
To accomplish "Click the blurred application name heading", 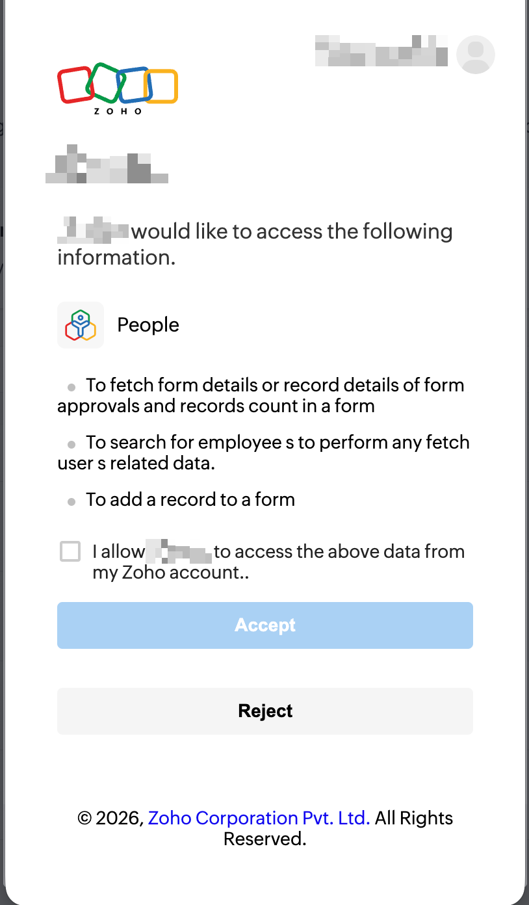I will tap(107, 166).
